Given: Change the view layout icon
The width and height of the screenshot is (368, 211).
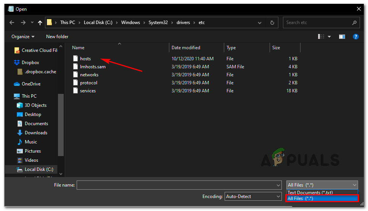Looking at the screenshot, I should click(321, 36).
